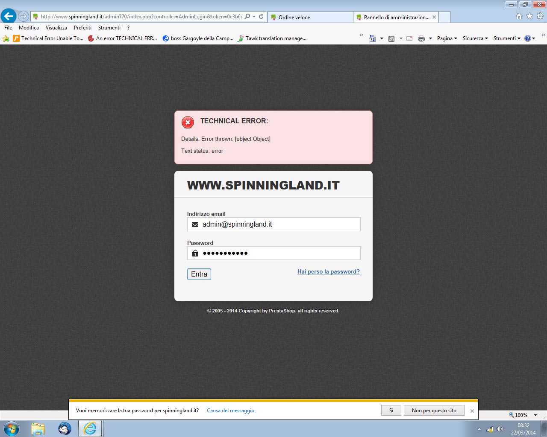Click the Password input field
Viewport: 547px width, 437px height.
pos(274,253)
